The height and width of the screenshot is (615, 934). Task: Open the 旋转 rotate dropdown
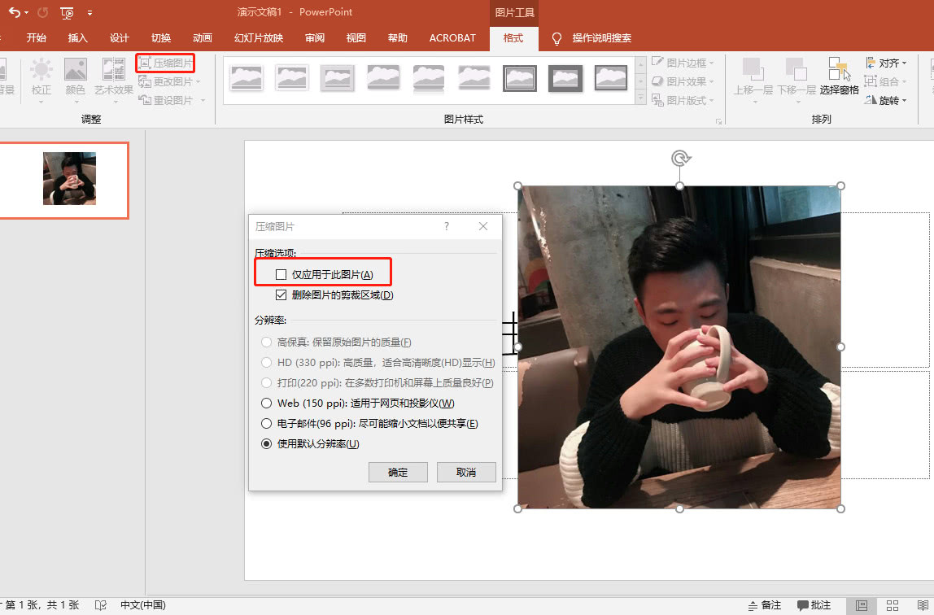(886, 100)
